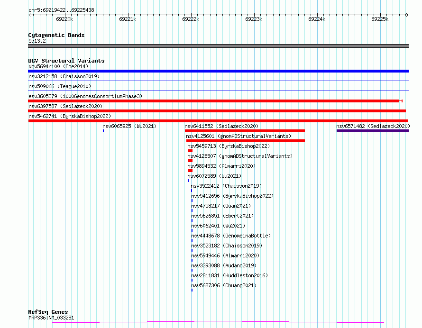
Task: Click chr5:69219422..69225438 coordinates label
Action: tap(61, 10)
